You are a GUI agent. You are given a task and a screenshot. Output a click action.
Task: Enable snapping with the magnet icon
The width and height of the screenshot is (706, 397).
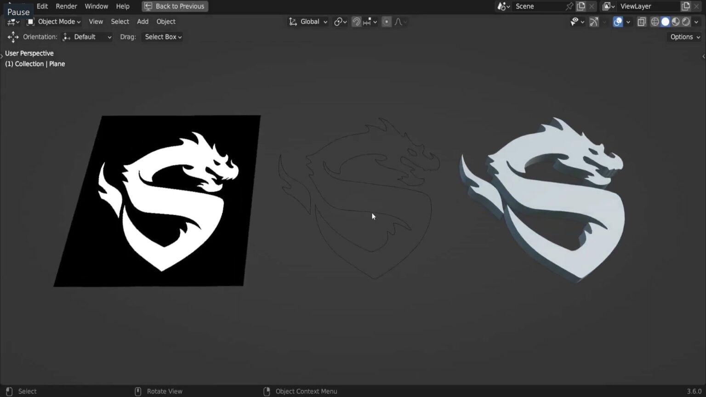(356, 22)
